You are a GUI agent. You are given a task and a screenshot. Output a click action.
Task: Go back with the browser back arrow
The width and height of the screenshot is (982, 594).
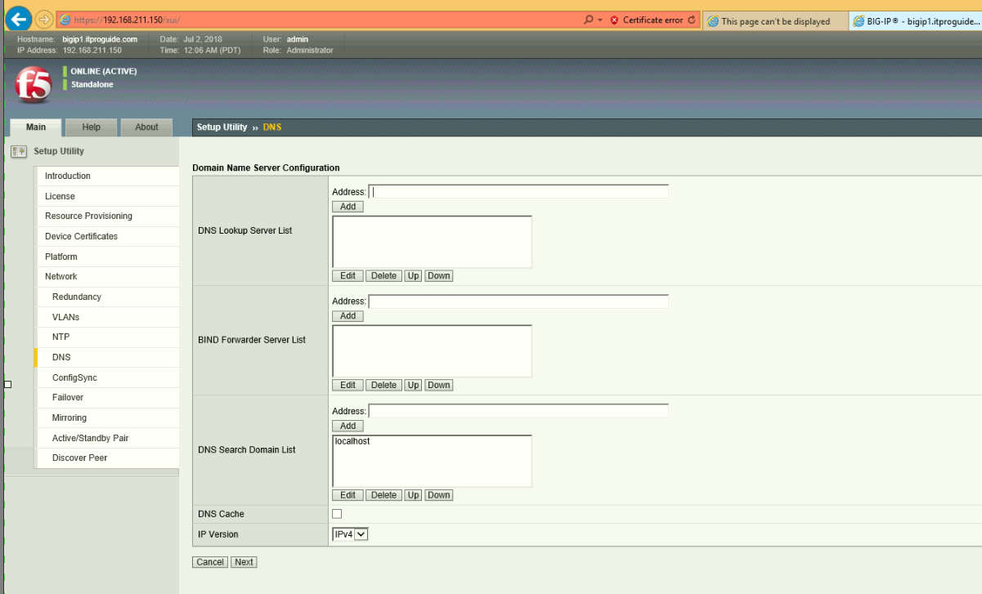coord(19,19)
